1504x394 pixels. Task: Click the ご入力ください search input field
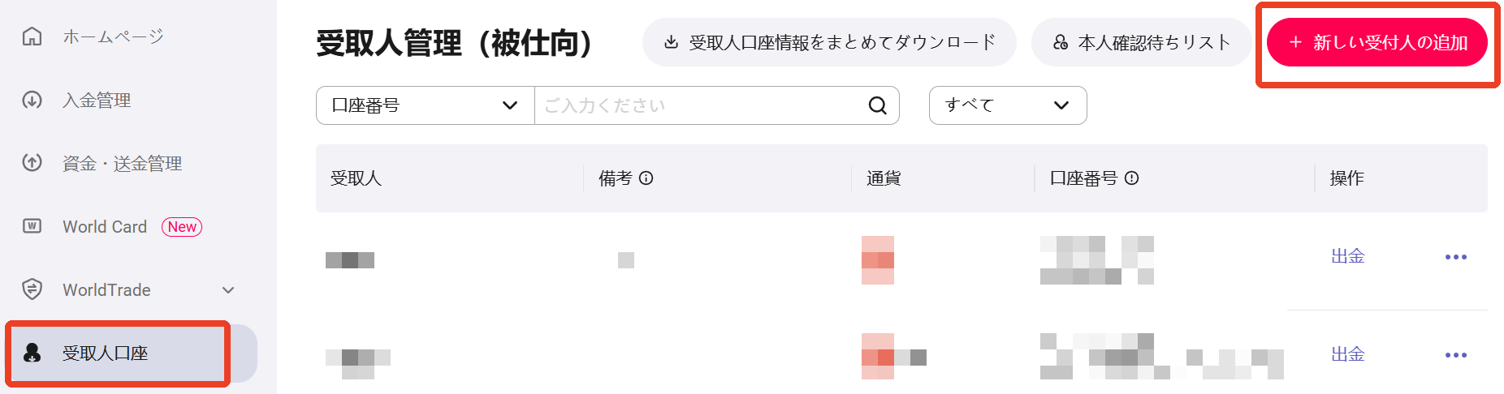(702, 105)
